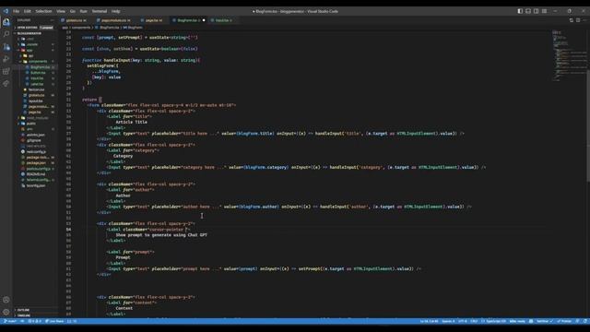Click the components breadcrumb segment
Screen dimensions: 590x332
81,28
